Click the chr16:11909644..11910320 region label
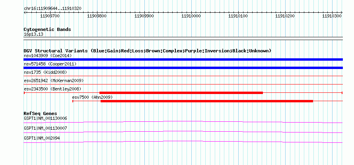Viewport: 354px width, 165px height. click(53, 9)
